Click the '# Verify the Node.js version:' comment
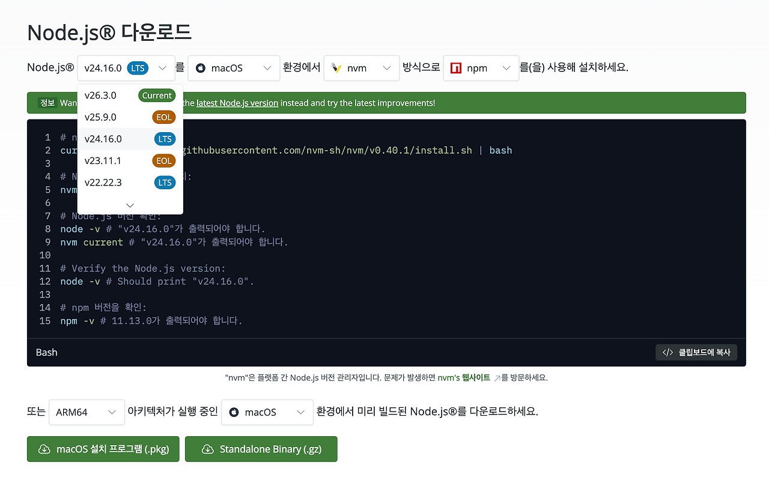This screenshot has height=480, width=769. pos(143,269)
